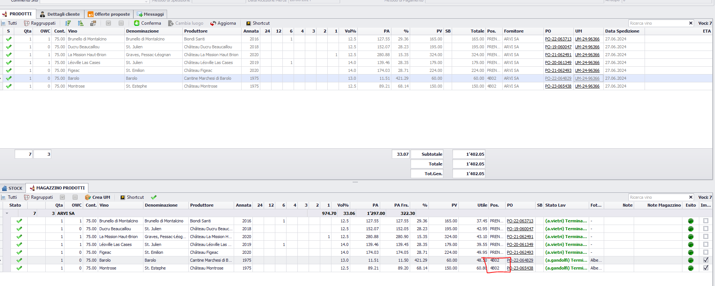
Task: Click the expand-all arrow in the warehouse toolbar
Action: click(x=62, y=197)
